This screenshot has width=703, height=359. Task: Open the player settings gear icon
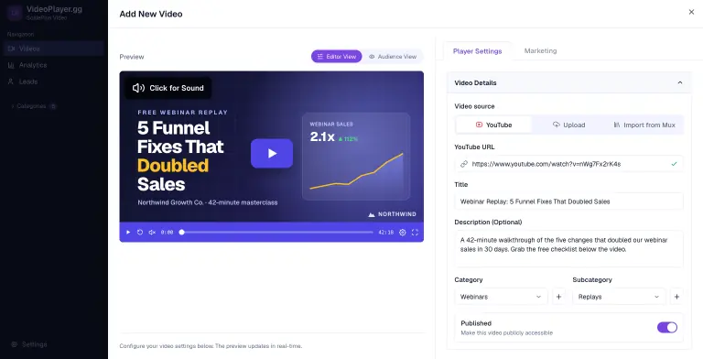[403, 233]
